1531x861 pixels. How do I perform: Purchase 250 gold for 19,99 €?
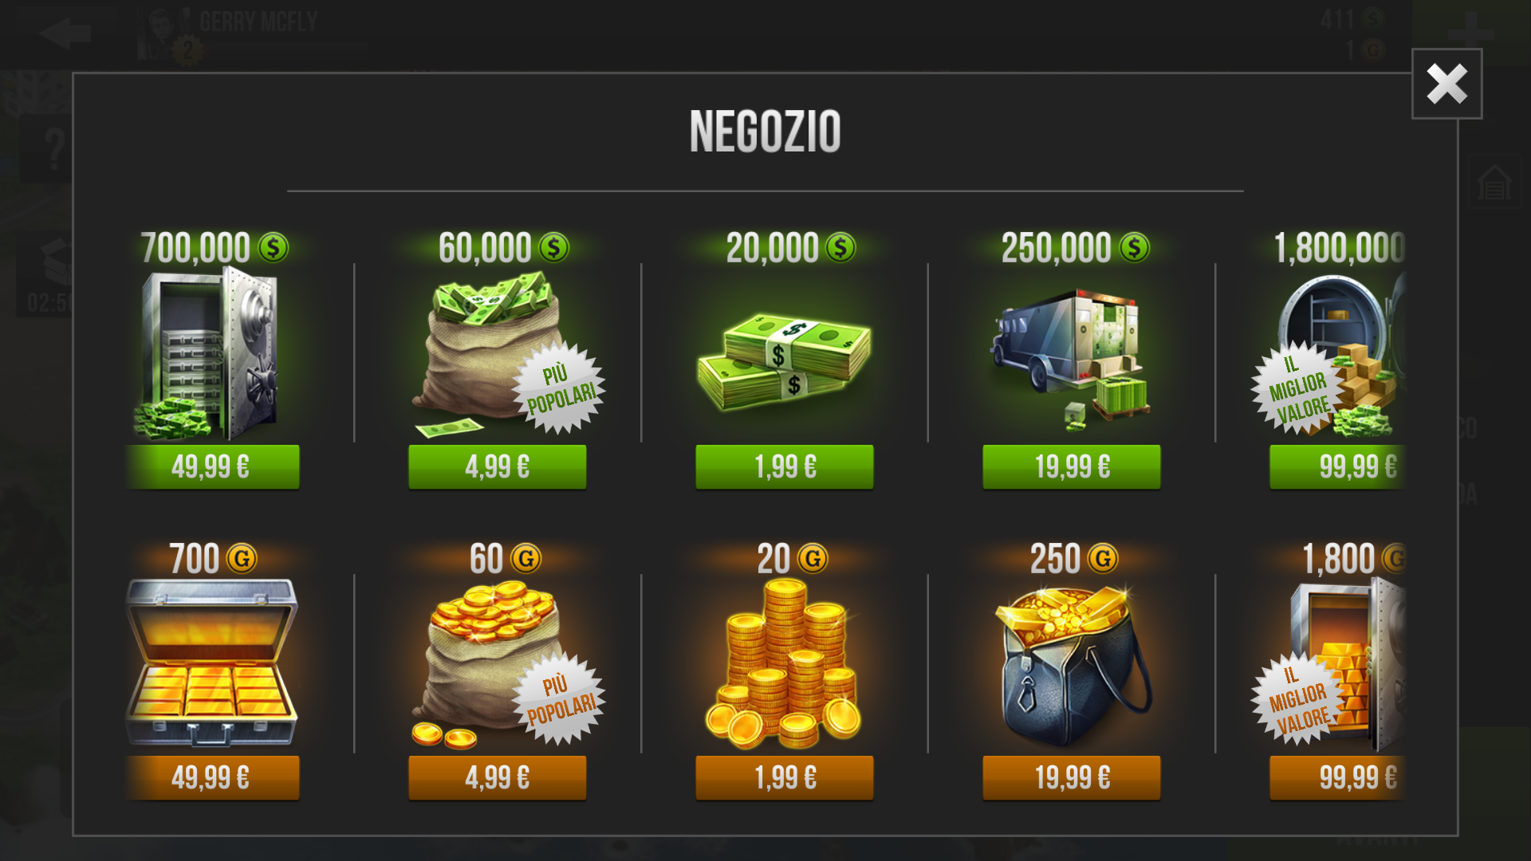point(1072,778)
